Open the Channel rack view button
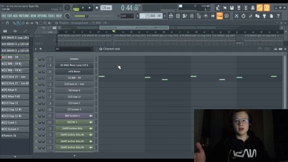Screen dimensions: 288x162 pyautogui.click(x=178, y=16)
